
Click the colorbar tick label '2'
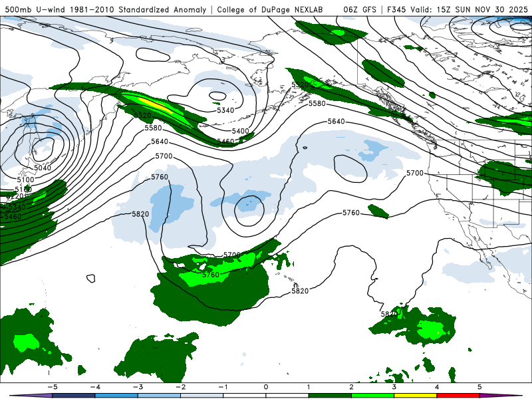point(351,387)
